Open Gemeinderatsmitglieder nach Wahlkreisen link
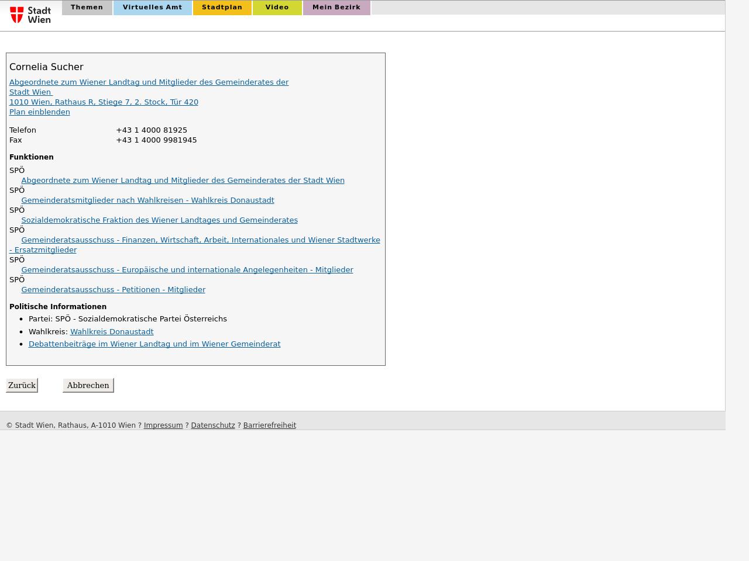This screenshot has height=561, width=749. (147, 200)
